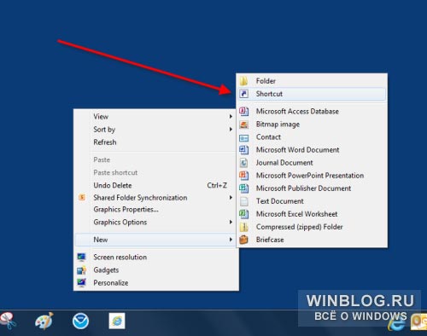Click the Briefcase icon
The height and width of the screenshot is (336, 427).
point(243,240)
